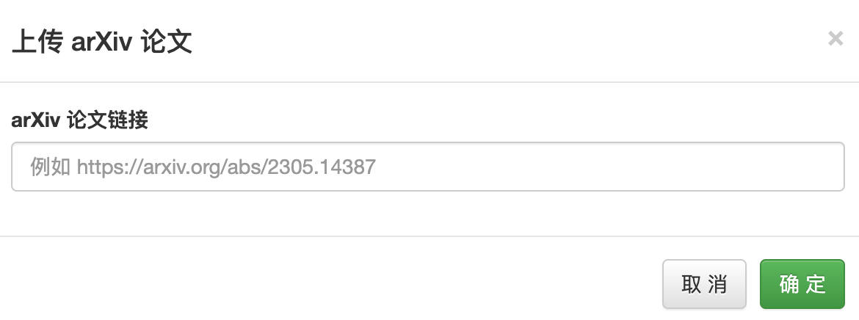Click the arXiv 论文链接 field label

[x=80, y=120]
